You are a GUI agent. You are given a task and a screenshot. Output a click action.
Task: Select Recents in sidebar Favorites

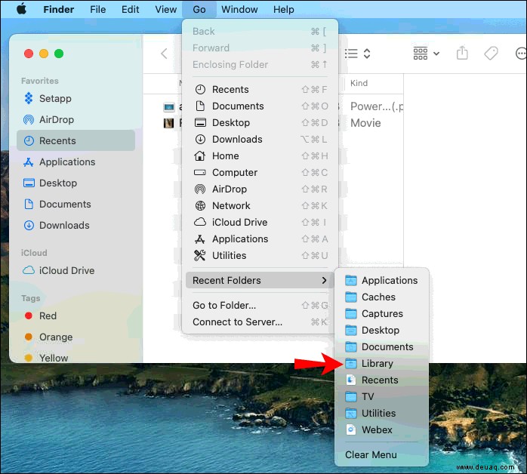click(x=76, y=140)
